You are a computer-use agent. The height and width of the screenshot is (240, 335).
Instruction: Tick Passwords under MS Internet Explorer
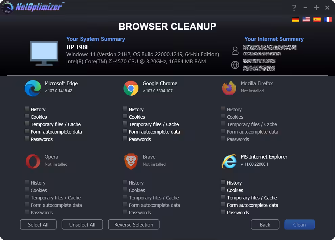223,212
